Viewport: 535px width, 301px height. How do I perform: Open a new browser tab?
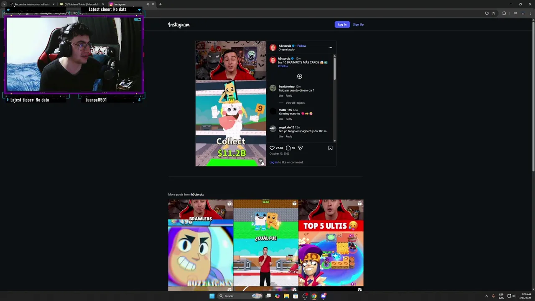160,4
